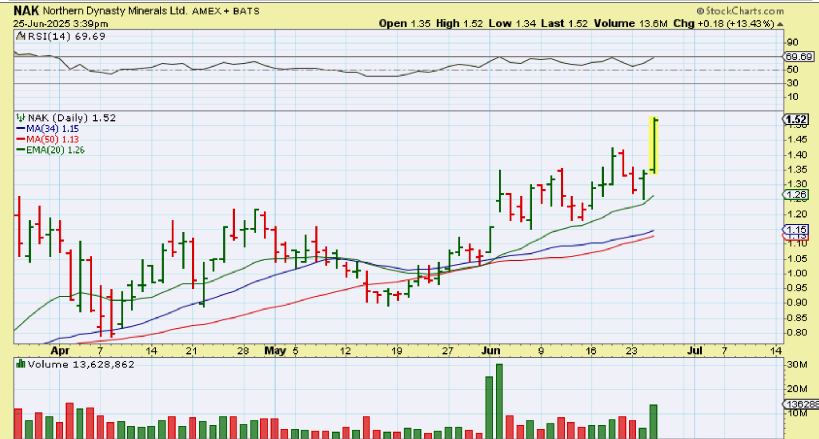The width and height of the screenshot is (819, 439).
Task: Click the up arrow beside Chg percentage
Action: pos(780,24)
